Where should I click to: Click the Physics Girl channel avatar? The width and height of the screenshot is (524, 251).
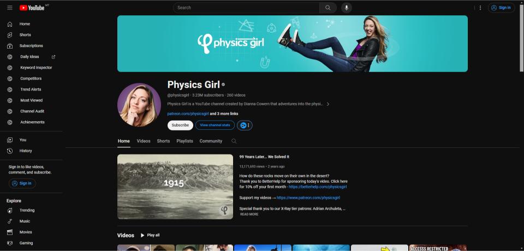click(x=139, y=105)
